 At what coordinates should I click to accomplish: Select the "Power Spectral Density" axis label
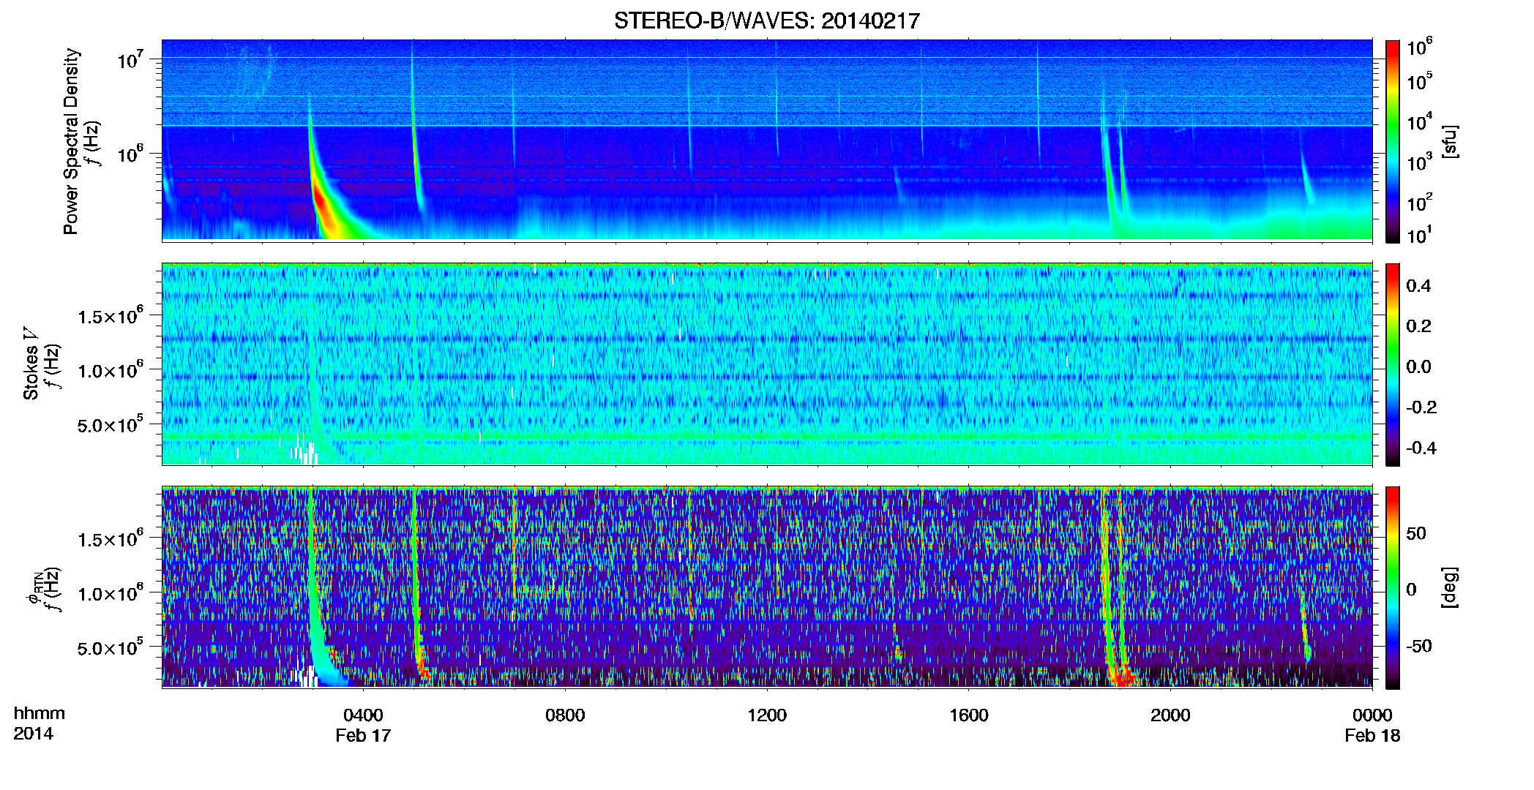[71, 141]
